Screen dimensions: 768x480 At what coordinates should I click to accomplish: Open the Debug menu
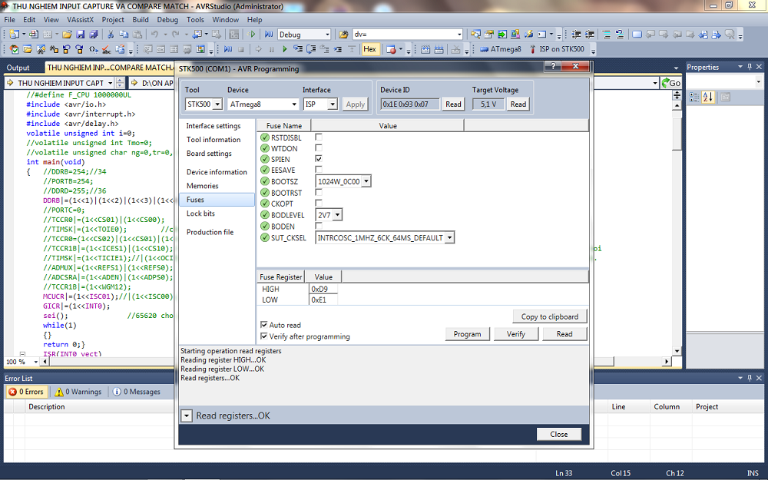click(167, 20)
